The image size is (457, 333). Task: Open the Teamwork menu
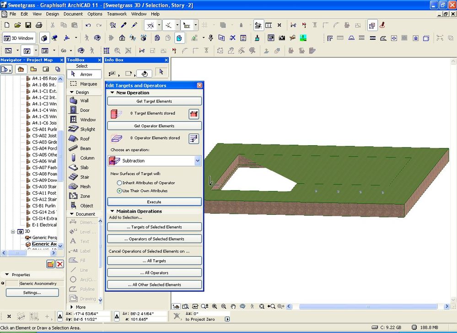(x=117, y=14)
